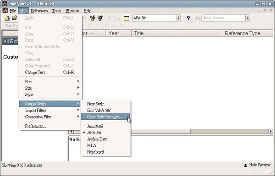The image size is (275, 176).
Task: Click the grayed-out picture icon in toolbar
Action: tap(119, 18)
